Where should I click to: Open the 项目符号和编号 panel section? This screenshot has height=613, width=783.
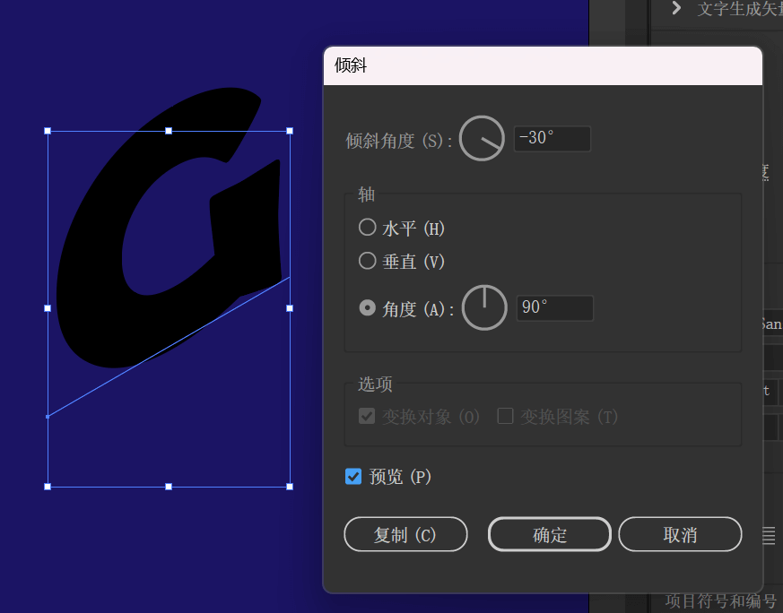point(720,601)
